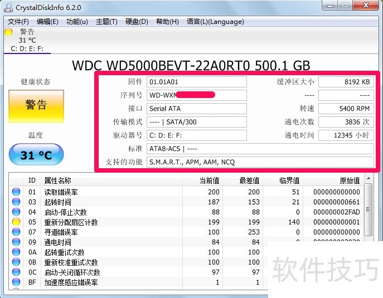
Task: Open the 语言(L)(Language) menu
Action: coord(215,22)
